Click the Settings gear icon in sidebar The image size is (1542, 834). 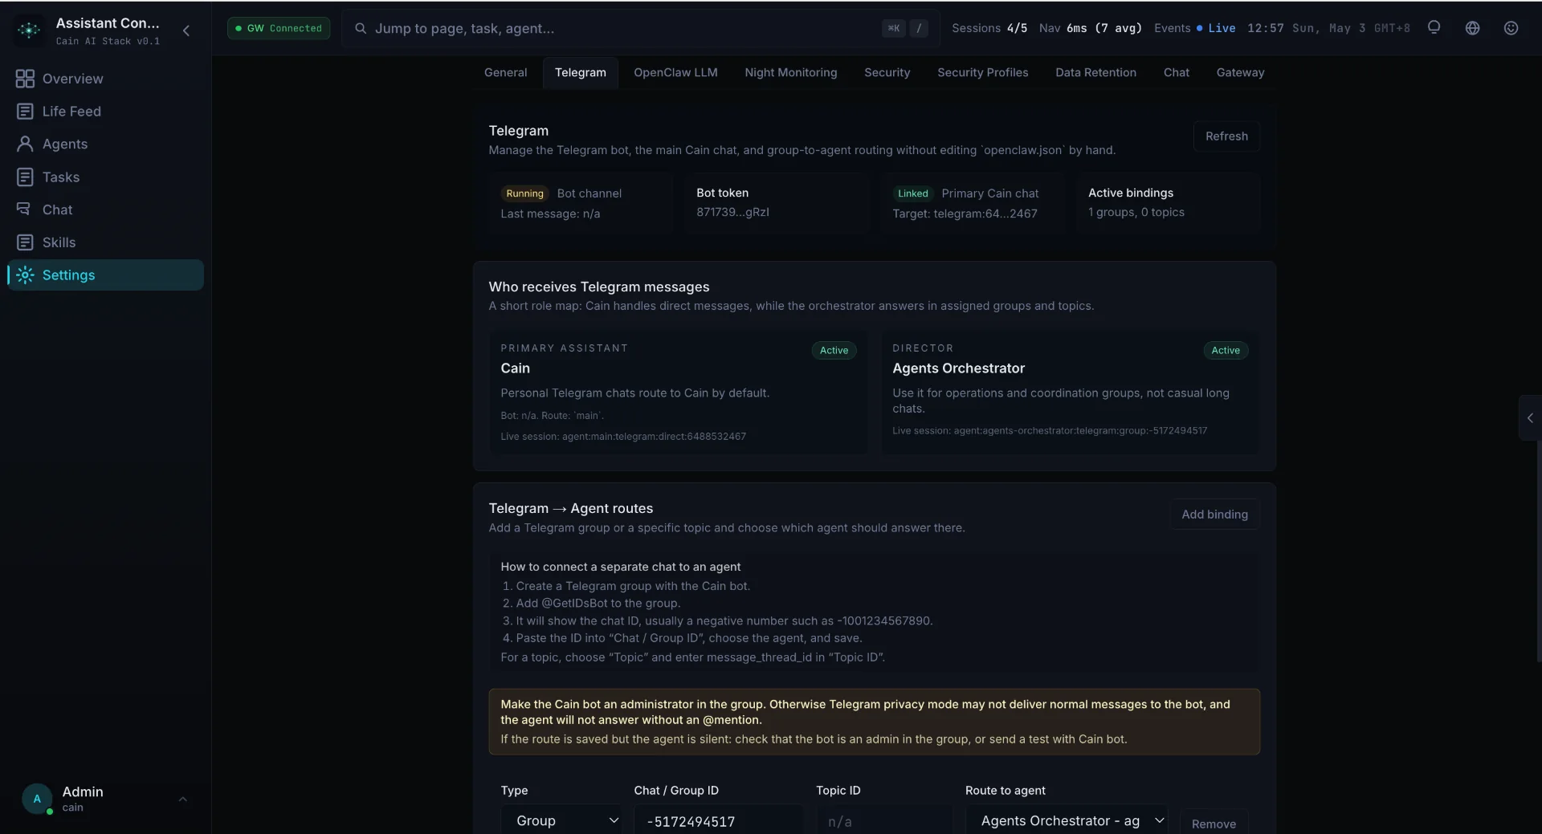pyautogui.click(x=25, y=275)
